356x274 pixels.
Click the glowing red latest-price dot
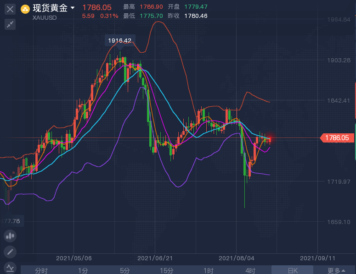point(270,138)
